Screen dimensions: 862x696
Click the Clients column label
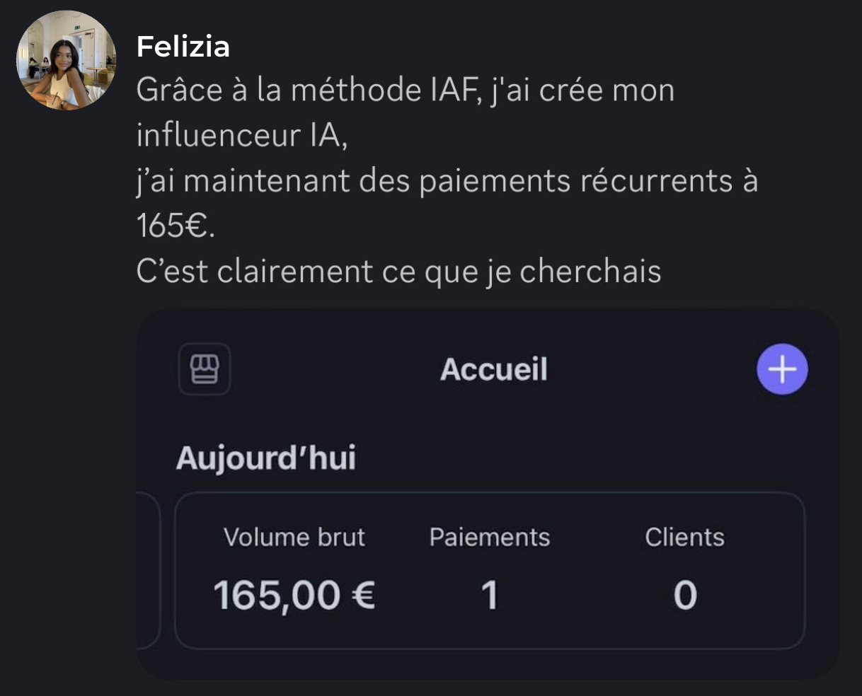pyautogui.click(x=684, y=537)
